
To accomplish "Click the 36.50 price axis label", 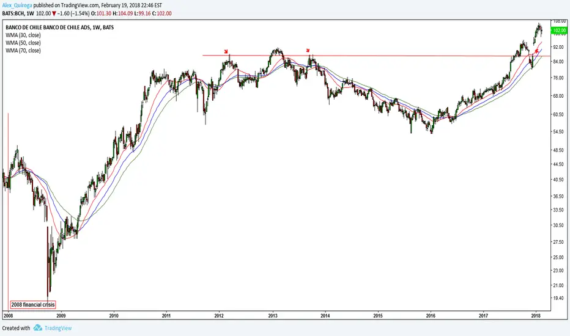I will click(x=558, y=196).
